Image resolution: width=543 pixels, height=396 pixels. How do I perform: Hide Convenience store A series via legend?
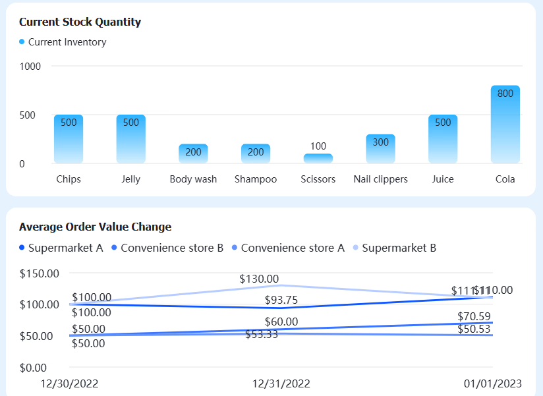(288, 248)
